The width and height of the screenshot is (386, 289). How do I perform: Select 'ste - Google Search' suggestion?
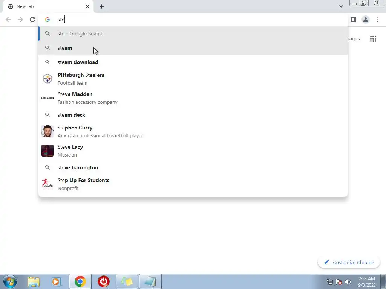193,33
